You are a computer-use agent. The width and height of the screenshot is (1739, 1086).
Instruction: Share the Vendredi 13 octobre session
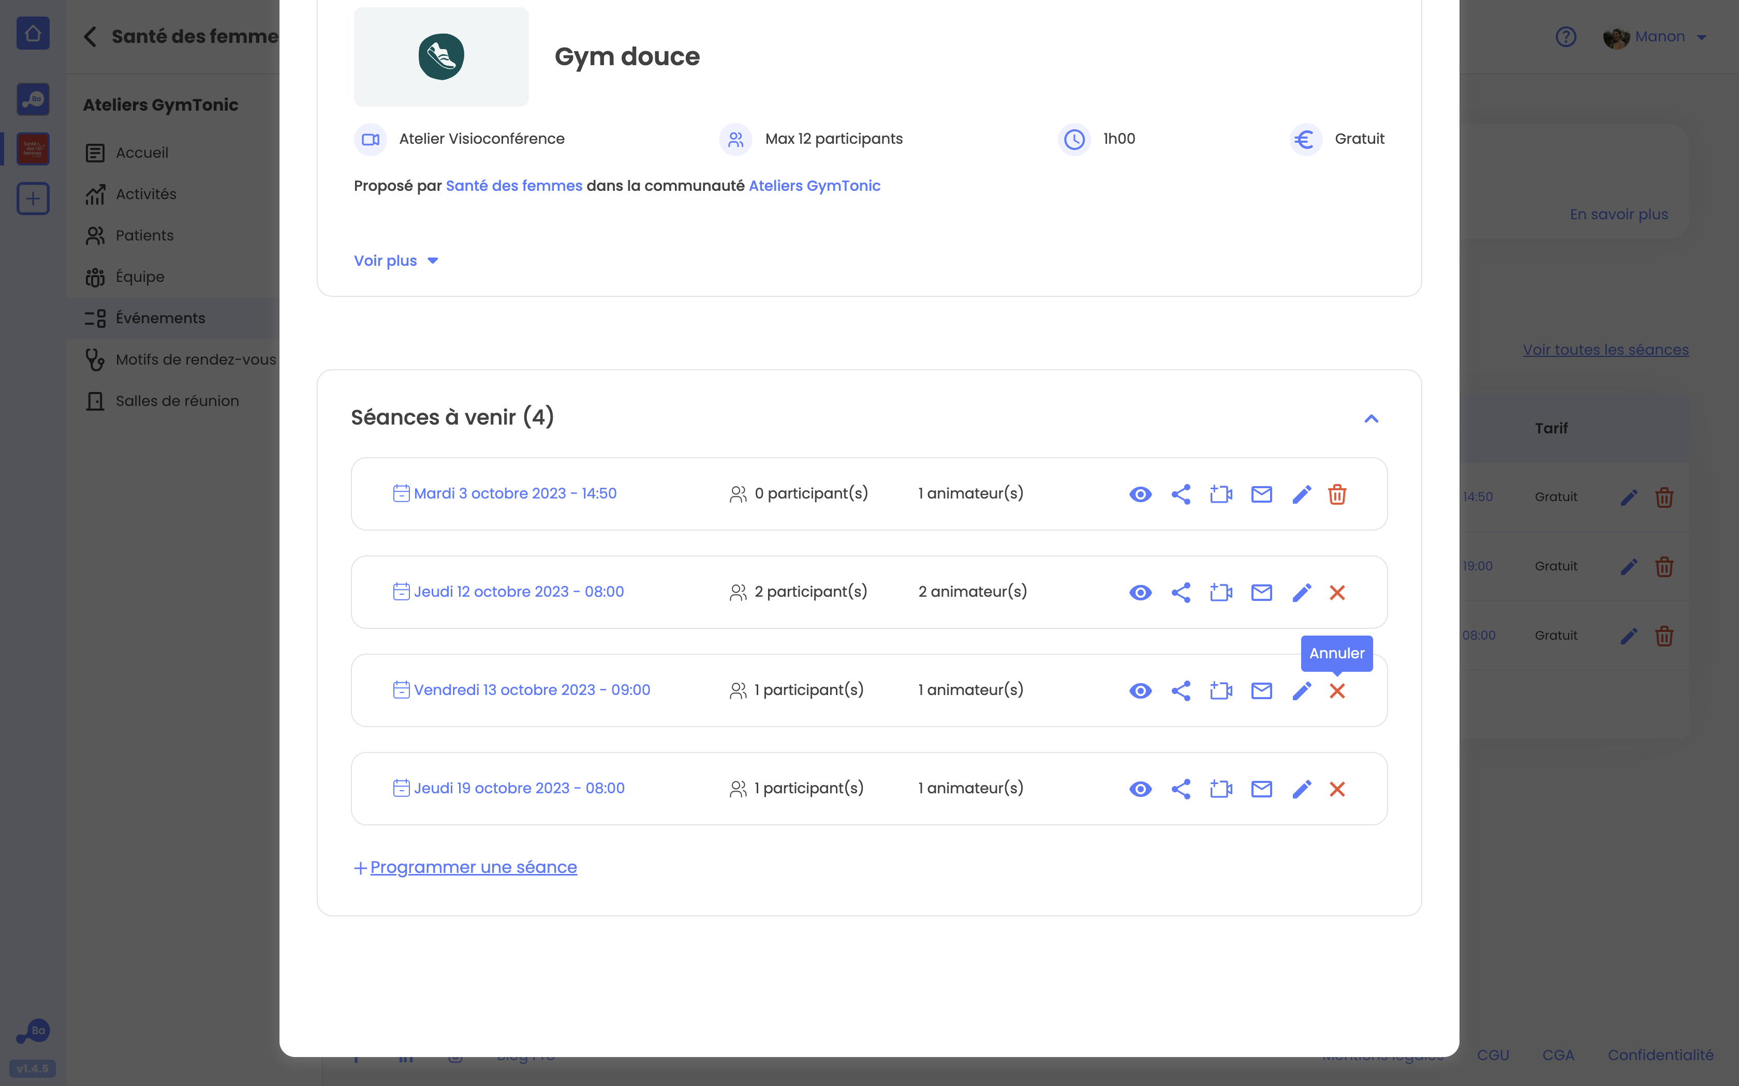tap(1181, 691)
